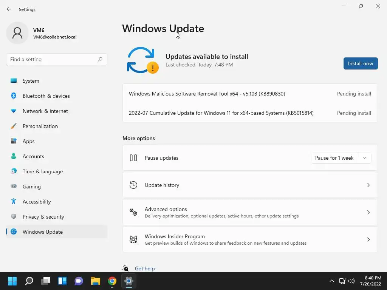The height and width of the screenshot is (290, 387).
Task: Click the Install now button
Action: coord(360,63)
